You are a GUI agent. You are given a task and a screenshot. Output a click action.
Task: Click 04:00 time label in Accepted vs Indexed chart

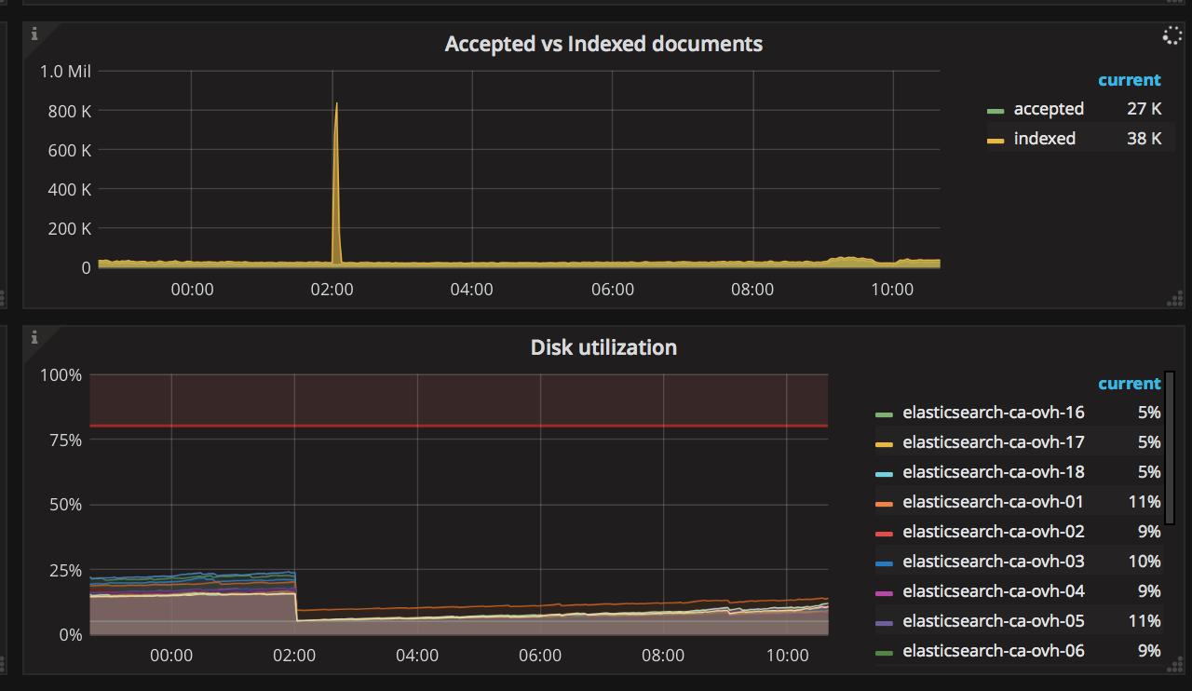472,289
